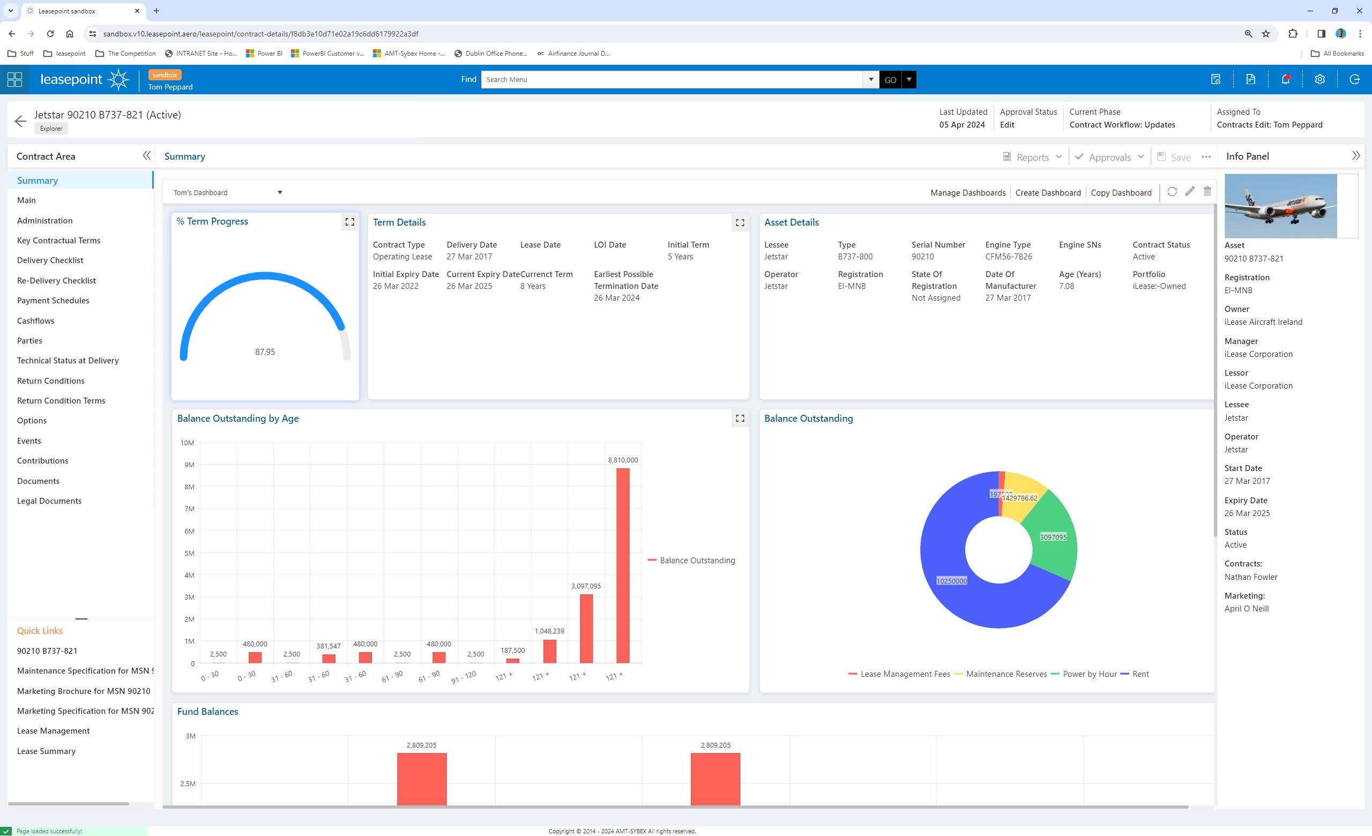Open the document icon in blue header

(x=1251, y=80)
